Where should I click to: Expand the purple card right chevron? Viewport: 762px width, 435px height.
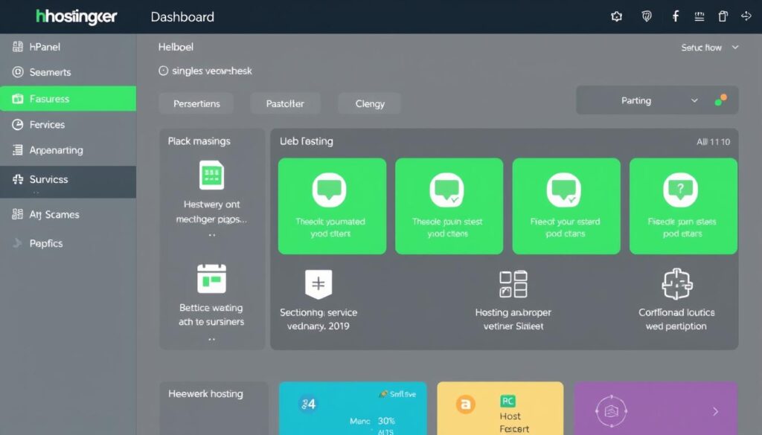click(716, 410)
